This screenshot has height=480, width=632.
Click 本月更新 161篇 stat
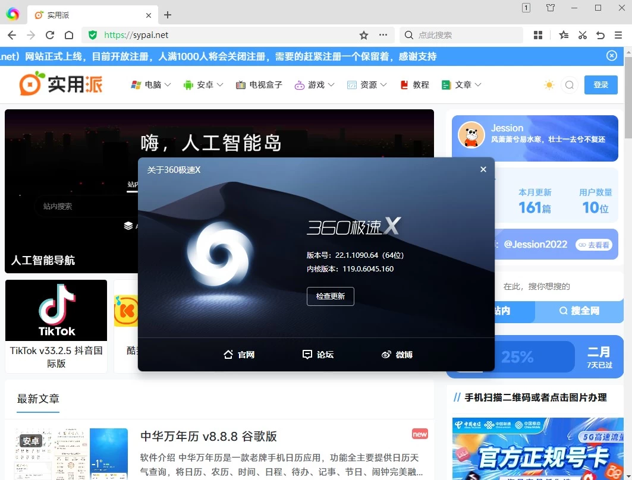pos(534,201)
